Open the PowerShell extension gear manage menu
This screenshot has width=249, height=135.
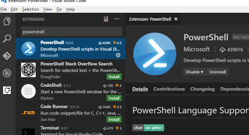pos(118,55)
